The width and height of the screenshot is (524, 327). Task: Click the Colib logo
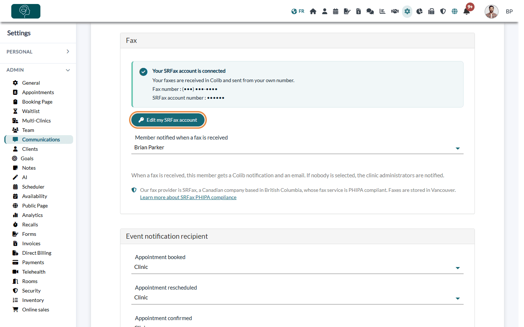26,11
